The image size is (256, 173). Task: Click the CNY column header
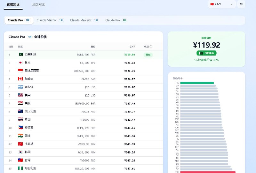tap(132, 47)
